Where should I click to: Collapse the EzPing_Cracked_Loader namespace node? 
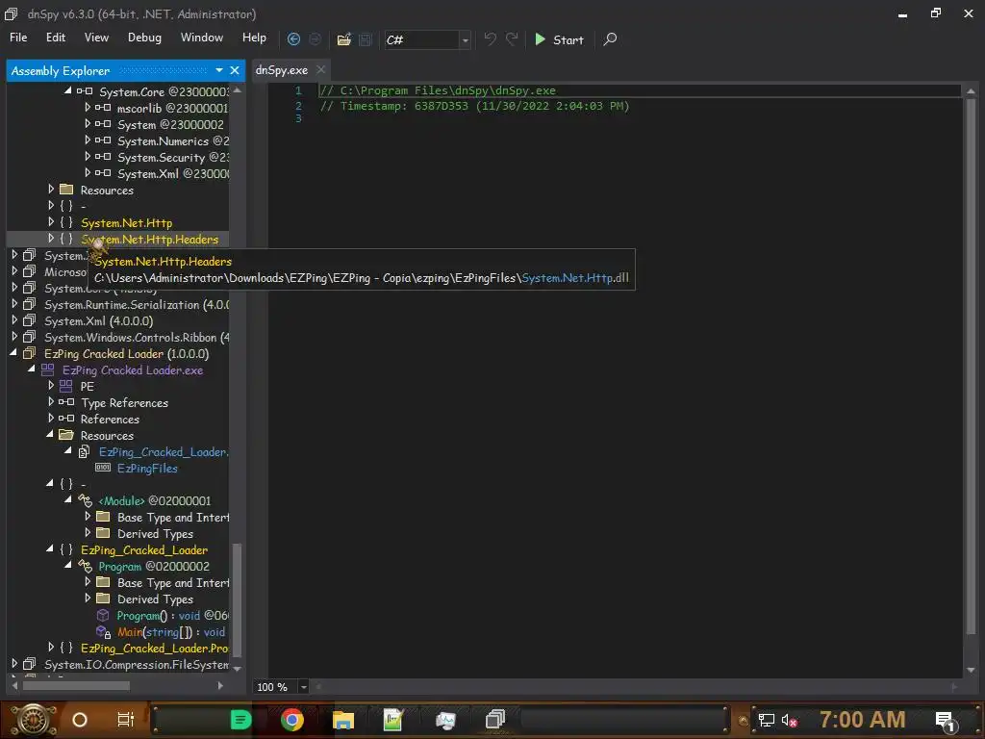pos(50,549)
